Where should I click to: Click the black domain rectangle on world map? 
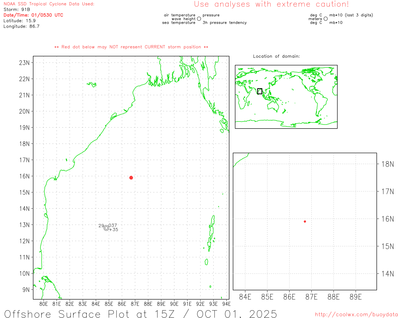pyautogui.click(x=260, y=91)
